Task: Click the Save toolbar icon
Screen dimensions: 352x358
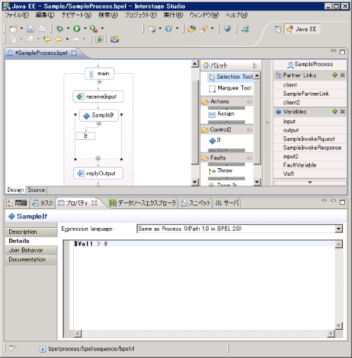Action: [x=30, y=29]
